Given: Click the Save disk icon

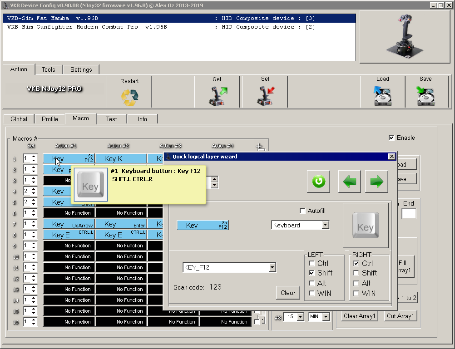Looking at the screenshot, I should click(x=425, y=96).
